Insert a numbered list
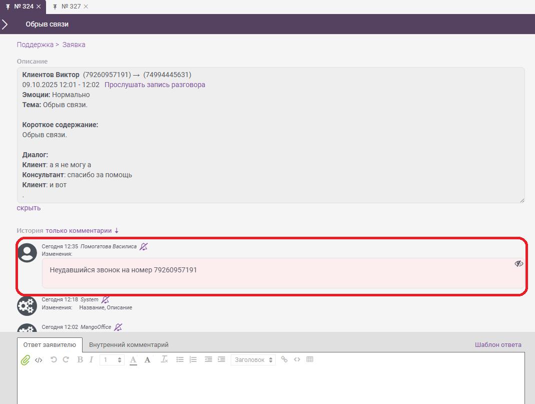Screen dimensions: 535x404 [193, 359]
